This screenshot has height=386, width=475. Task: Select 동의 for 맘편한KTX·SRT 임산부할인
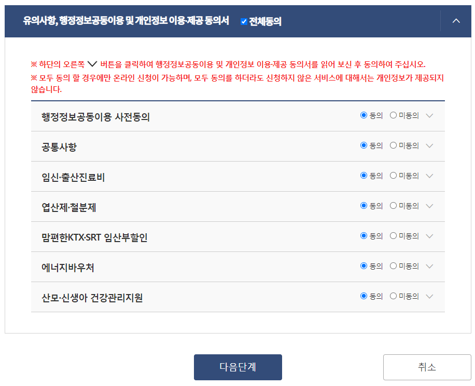[364, 236]
